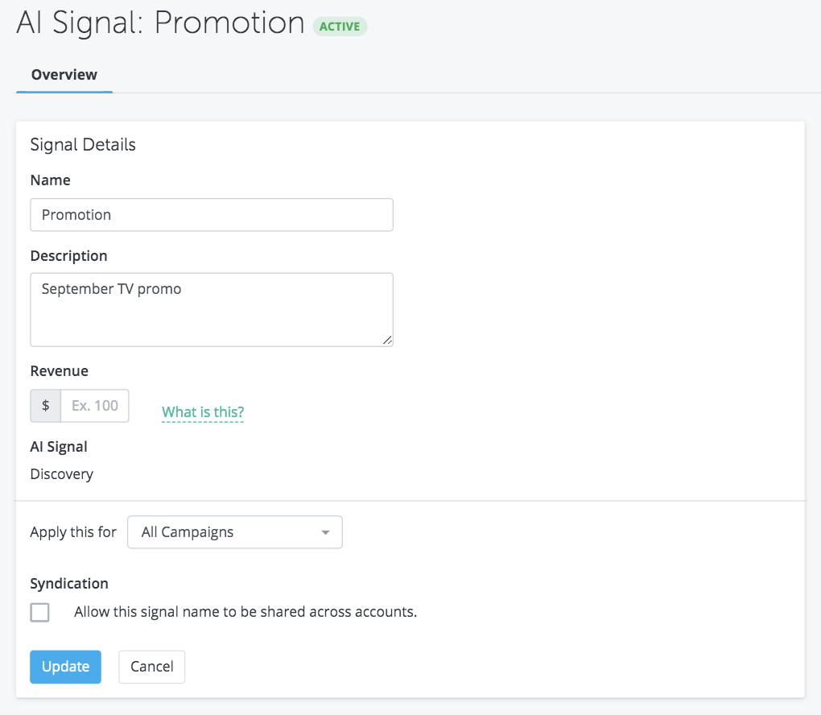
Task: Click the dollar sign icon beside Revenue
Action: 46,406
